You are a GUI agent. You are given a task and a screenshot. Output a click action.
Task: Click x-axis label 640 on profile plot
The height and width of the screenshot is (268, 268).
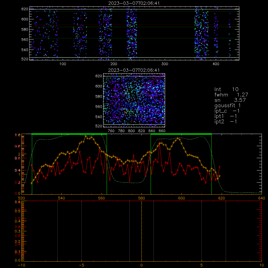[262, 198]
